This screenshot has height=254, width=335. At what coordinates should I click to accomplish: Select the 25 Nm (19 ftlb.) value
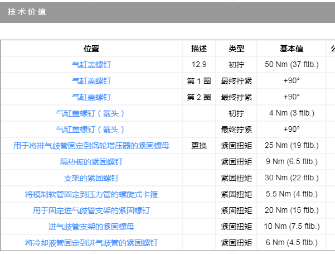[292, 146]
